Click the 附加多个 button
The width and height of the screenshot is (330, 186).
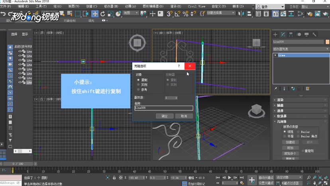coord(291,154)
